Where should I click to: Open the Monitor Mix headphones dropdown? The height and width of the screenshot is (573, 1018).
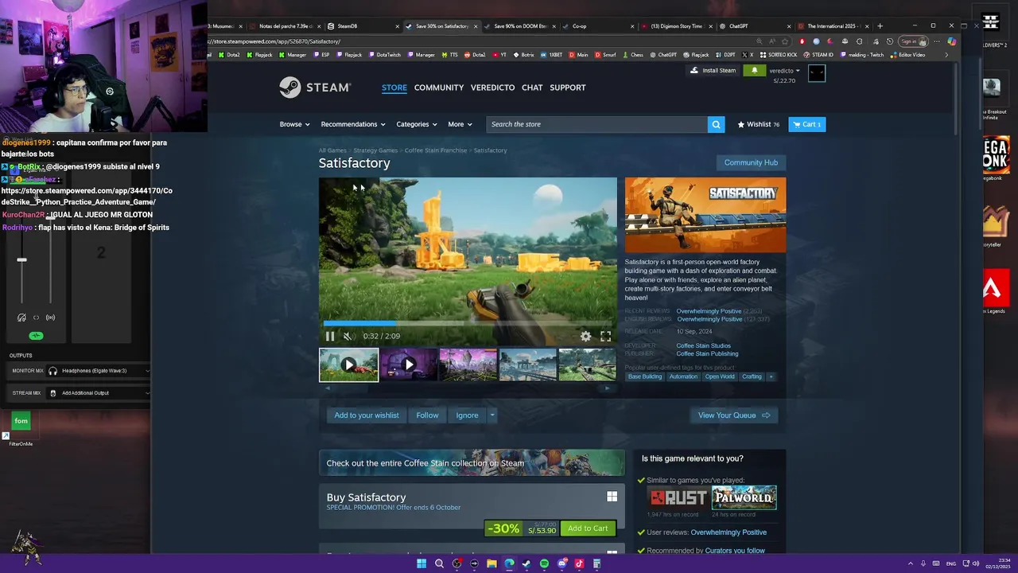pos(99,371)
